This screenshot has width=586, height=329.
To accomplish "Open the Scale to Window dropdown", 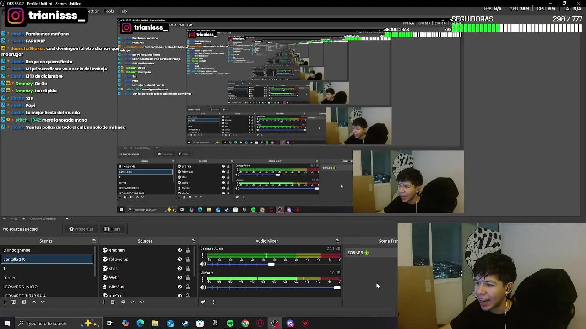I will coord(67,219).
